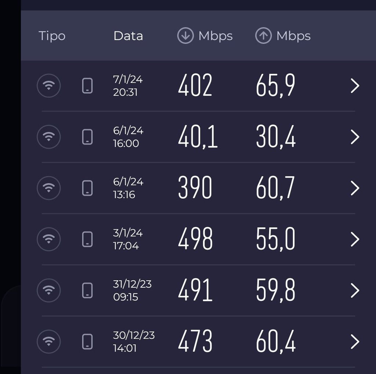Click the Wi-Fi icon for 30/12/23 test
Screen dimensions: 376x374
(49, 341)
